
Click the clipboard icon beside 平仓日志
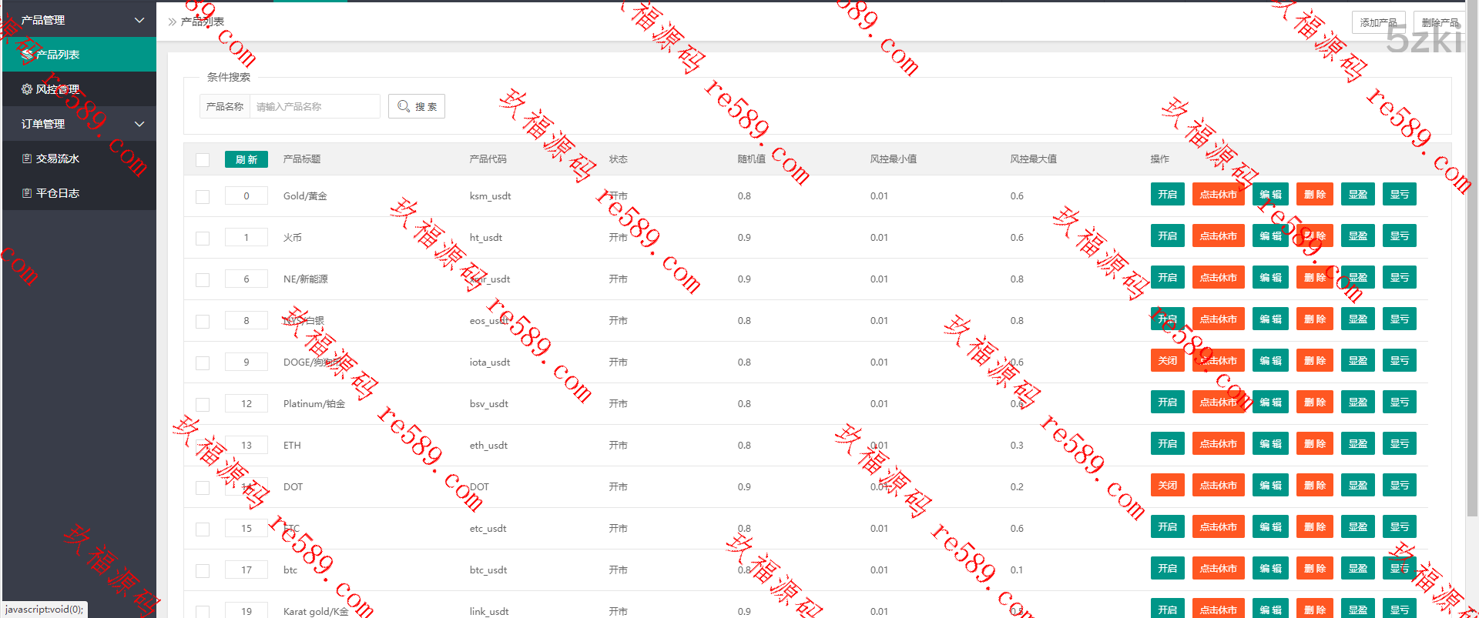tap(27, 193)
